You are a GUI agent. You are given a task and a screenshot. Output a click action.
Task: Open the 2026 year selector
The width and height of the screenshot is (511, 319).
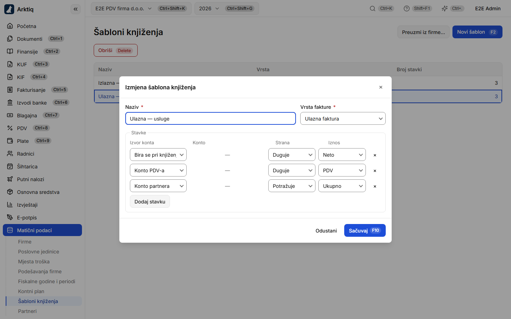(227, 9)
